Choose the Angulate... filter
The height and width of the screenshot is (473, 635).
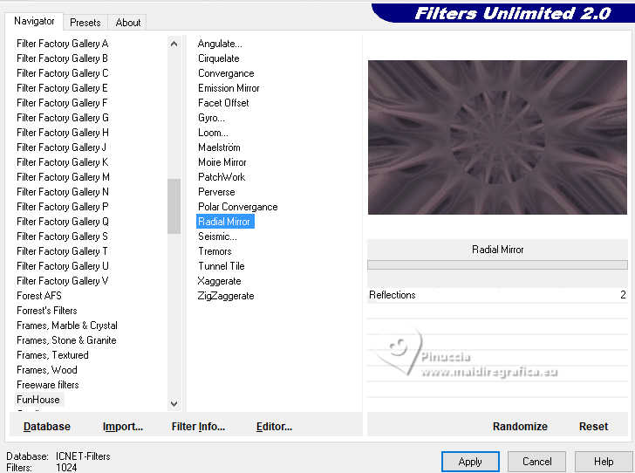tap(220, 44)
